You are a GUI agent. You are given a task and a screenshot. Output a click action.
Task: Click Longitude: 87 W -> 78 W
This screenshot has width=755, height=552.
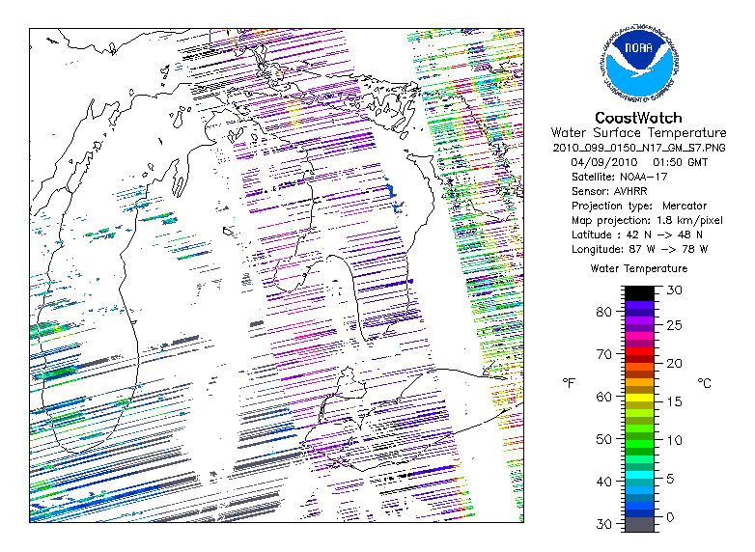[639, 249]
